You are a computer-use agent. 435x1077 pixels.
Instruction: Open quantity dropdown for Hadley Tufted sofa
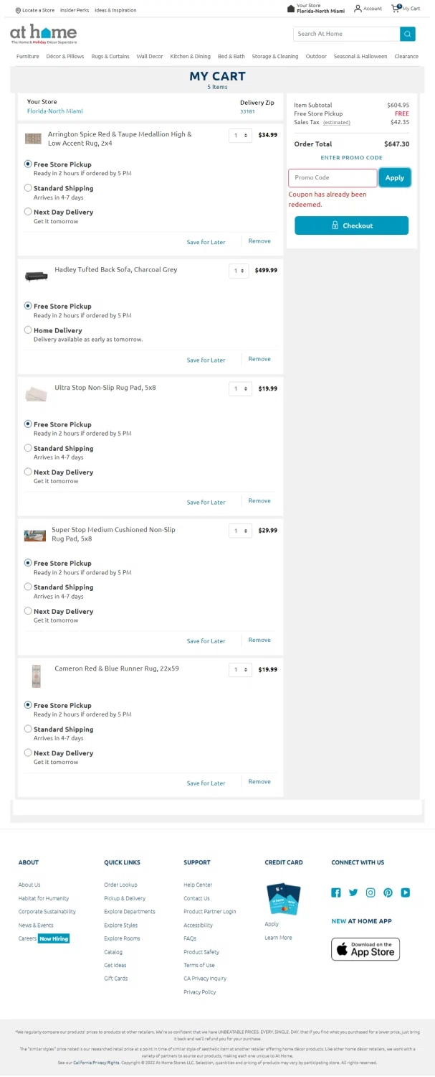pos(240,271)
